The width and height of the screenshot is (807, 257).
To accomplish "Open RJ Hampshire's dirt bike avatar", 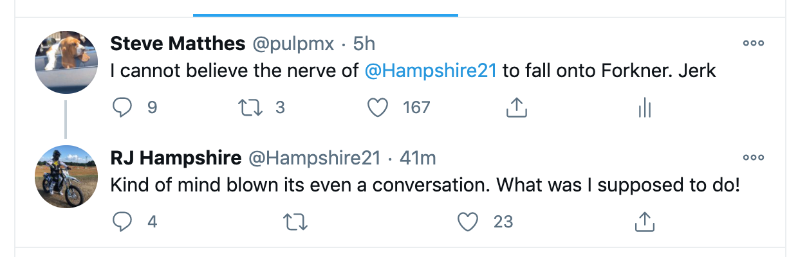I will pyautogui.click(x=66, y=177).
